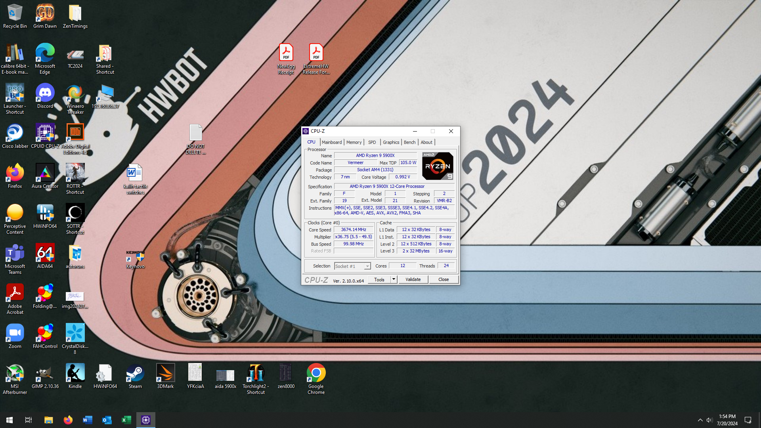Select the CPU tab in CPU-Z
The image size is (761, 428).
[312, 142]
